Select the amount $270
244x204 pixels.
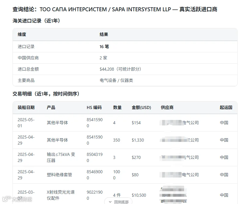point(136,157)
